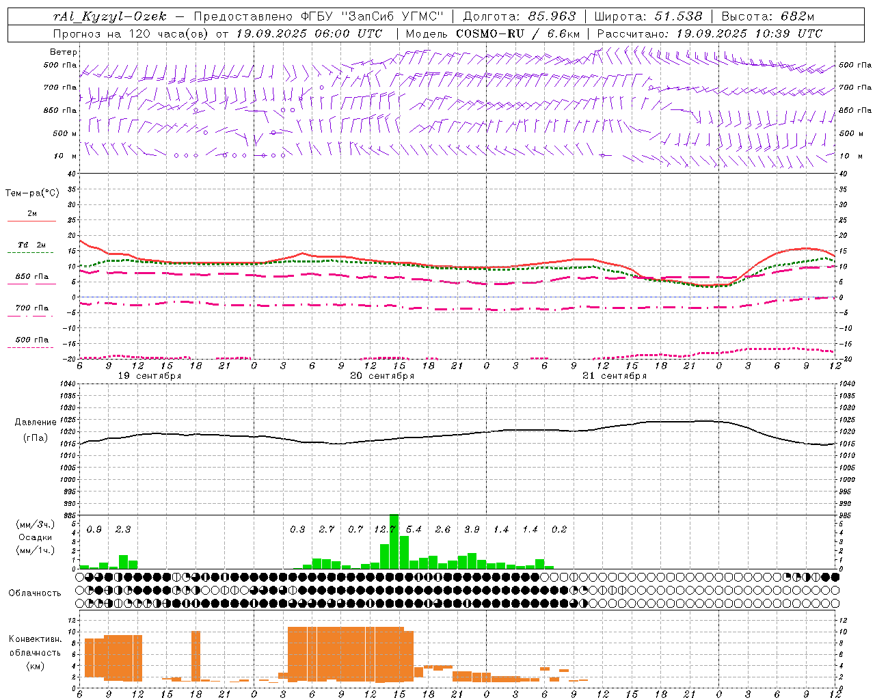Click the solid red '2м' legend entry

(32, 214)
